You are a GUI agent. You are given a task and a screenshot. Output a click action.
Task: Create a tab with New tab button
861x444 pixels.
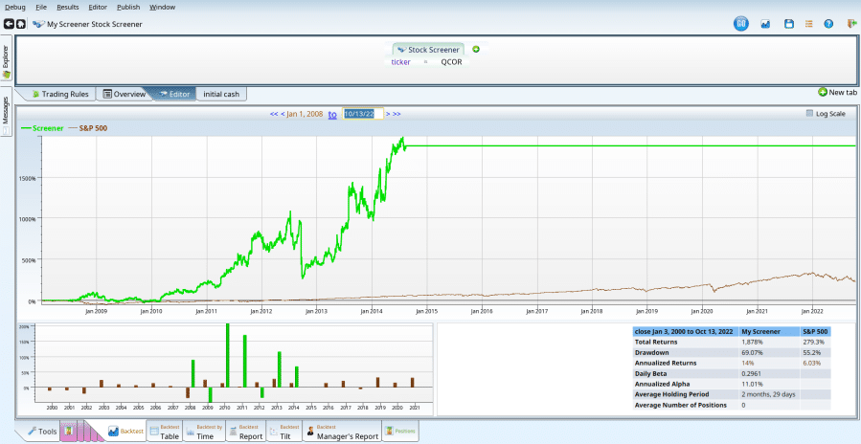tap(837, 92)
